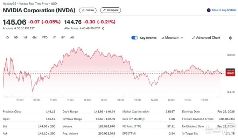Click the red 145.01 price marker
The width and height of the screenshot is (238, 138).
pyautogui.click(x=230, y=73)
